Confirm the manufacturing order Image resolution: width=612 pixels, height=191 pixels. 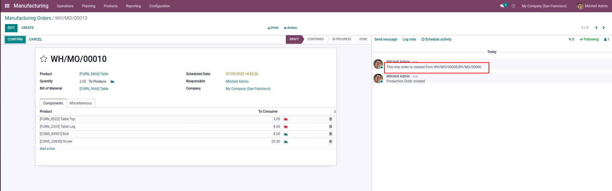click(x=15, y=40)
